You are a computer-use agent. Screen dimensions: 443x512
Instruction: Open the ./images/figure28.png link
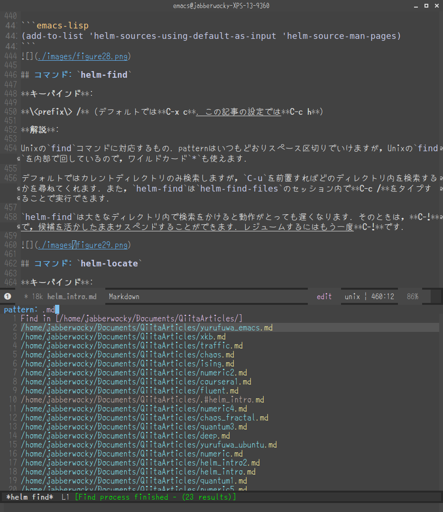click(x=83, y=56)
